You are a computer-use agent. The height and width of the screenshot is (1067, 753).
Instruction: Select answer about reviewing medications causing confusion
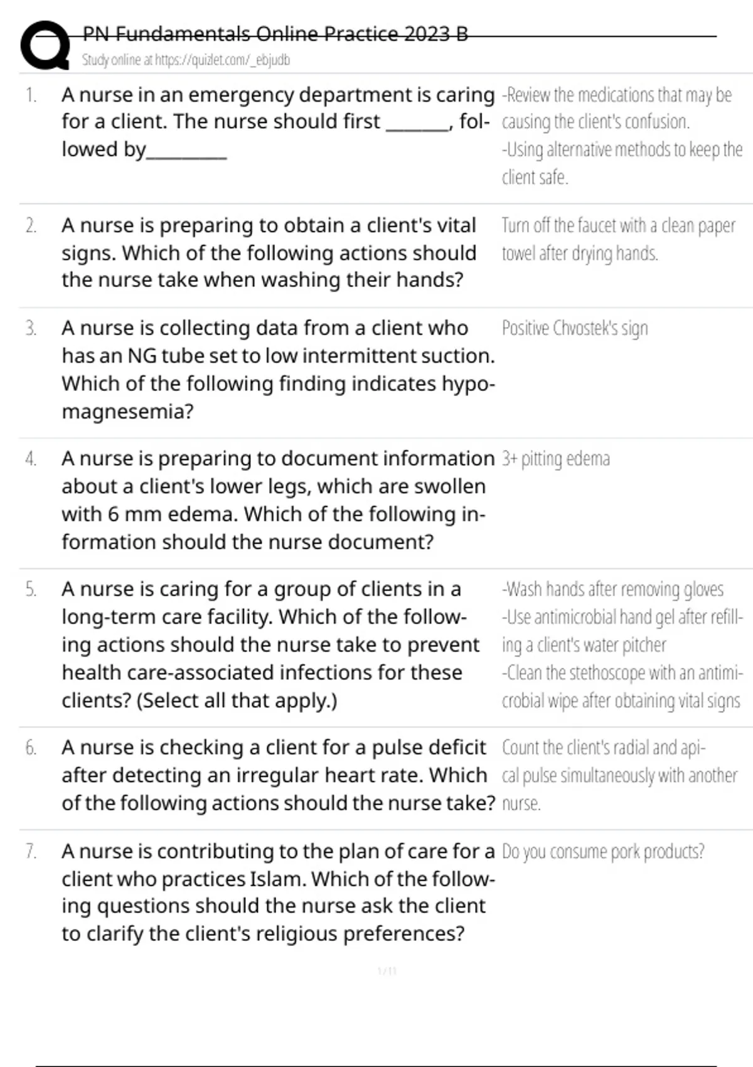pyautogui.click(x=617, y=108)
